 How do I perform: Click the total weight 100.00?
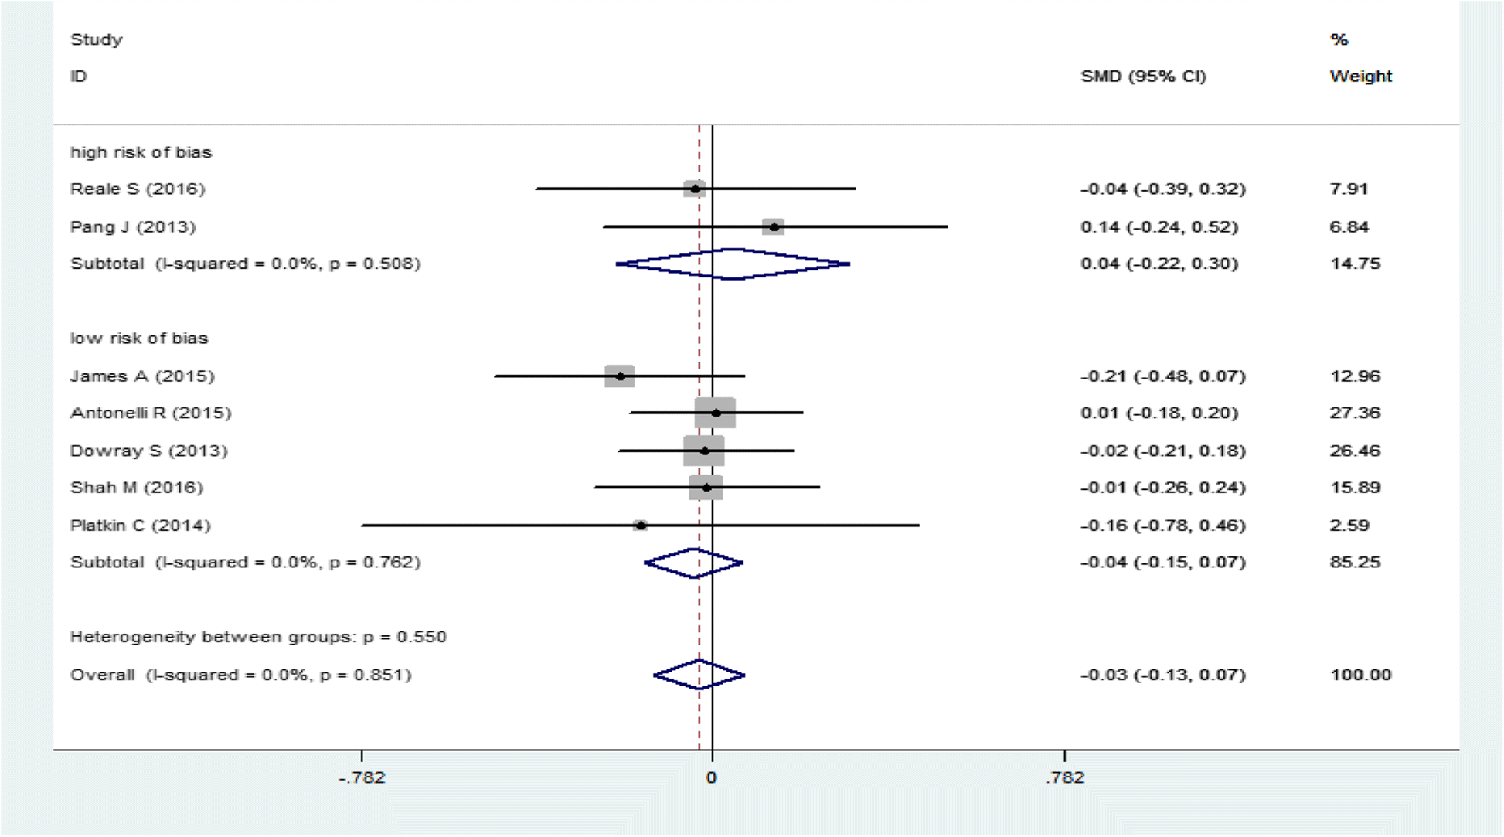1361,675
